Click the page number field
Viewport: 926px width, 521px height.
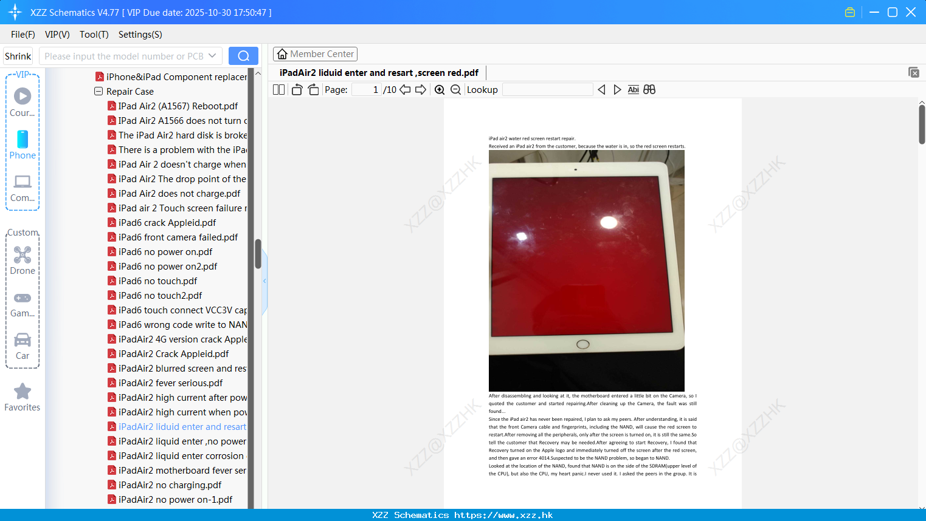[x=367, y=90]
